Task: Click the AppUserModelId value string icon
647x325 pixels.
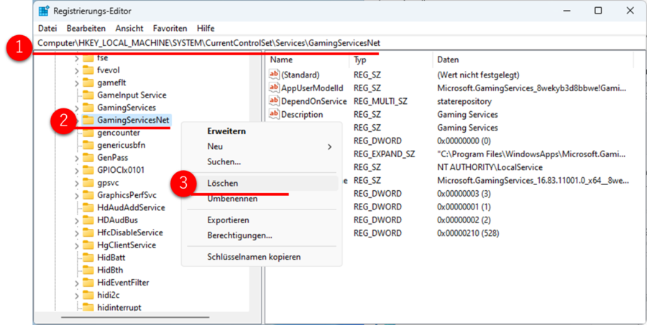Action: (x=274, y=88)
